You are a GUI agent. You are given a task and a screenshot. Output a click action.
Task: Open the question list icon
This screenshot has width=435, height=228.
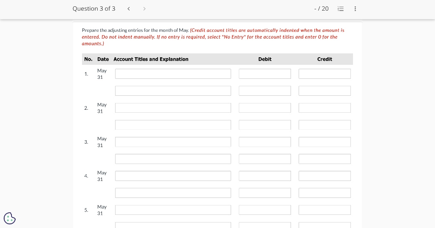[341, 8]
